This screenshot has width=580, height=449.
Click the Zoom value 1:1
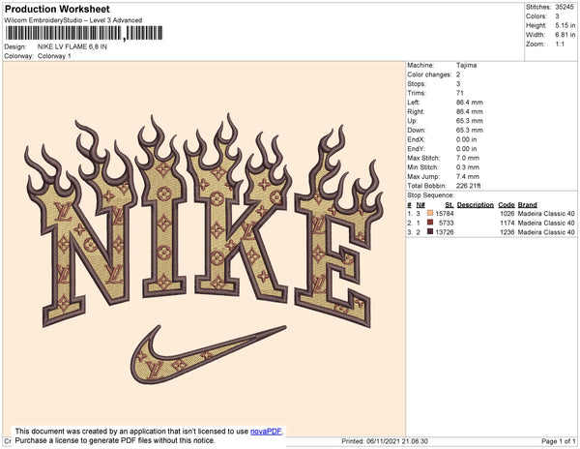(560, 45)
